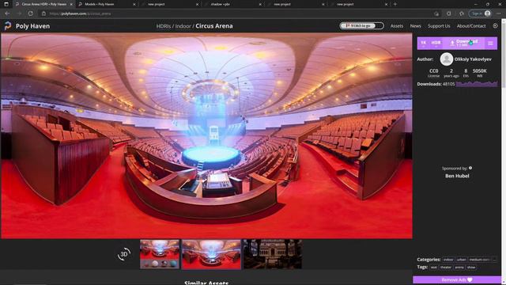
Task: Select the indoor category tag
Action: pos(448,260)
